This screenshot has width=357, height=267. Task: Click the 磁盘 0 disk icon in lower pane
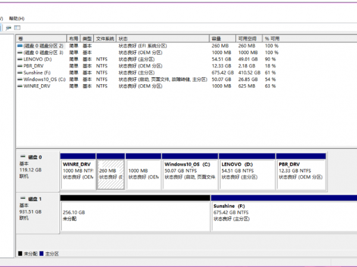[x=22, y=157]
